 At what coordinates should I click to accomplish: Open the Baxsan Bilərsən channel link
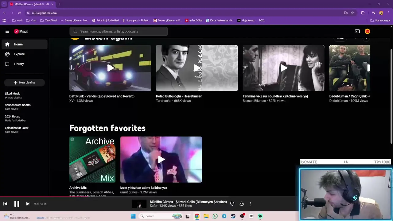(255, 101)
